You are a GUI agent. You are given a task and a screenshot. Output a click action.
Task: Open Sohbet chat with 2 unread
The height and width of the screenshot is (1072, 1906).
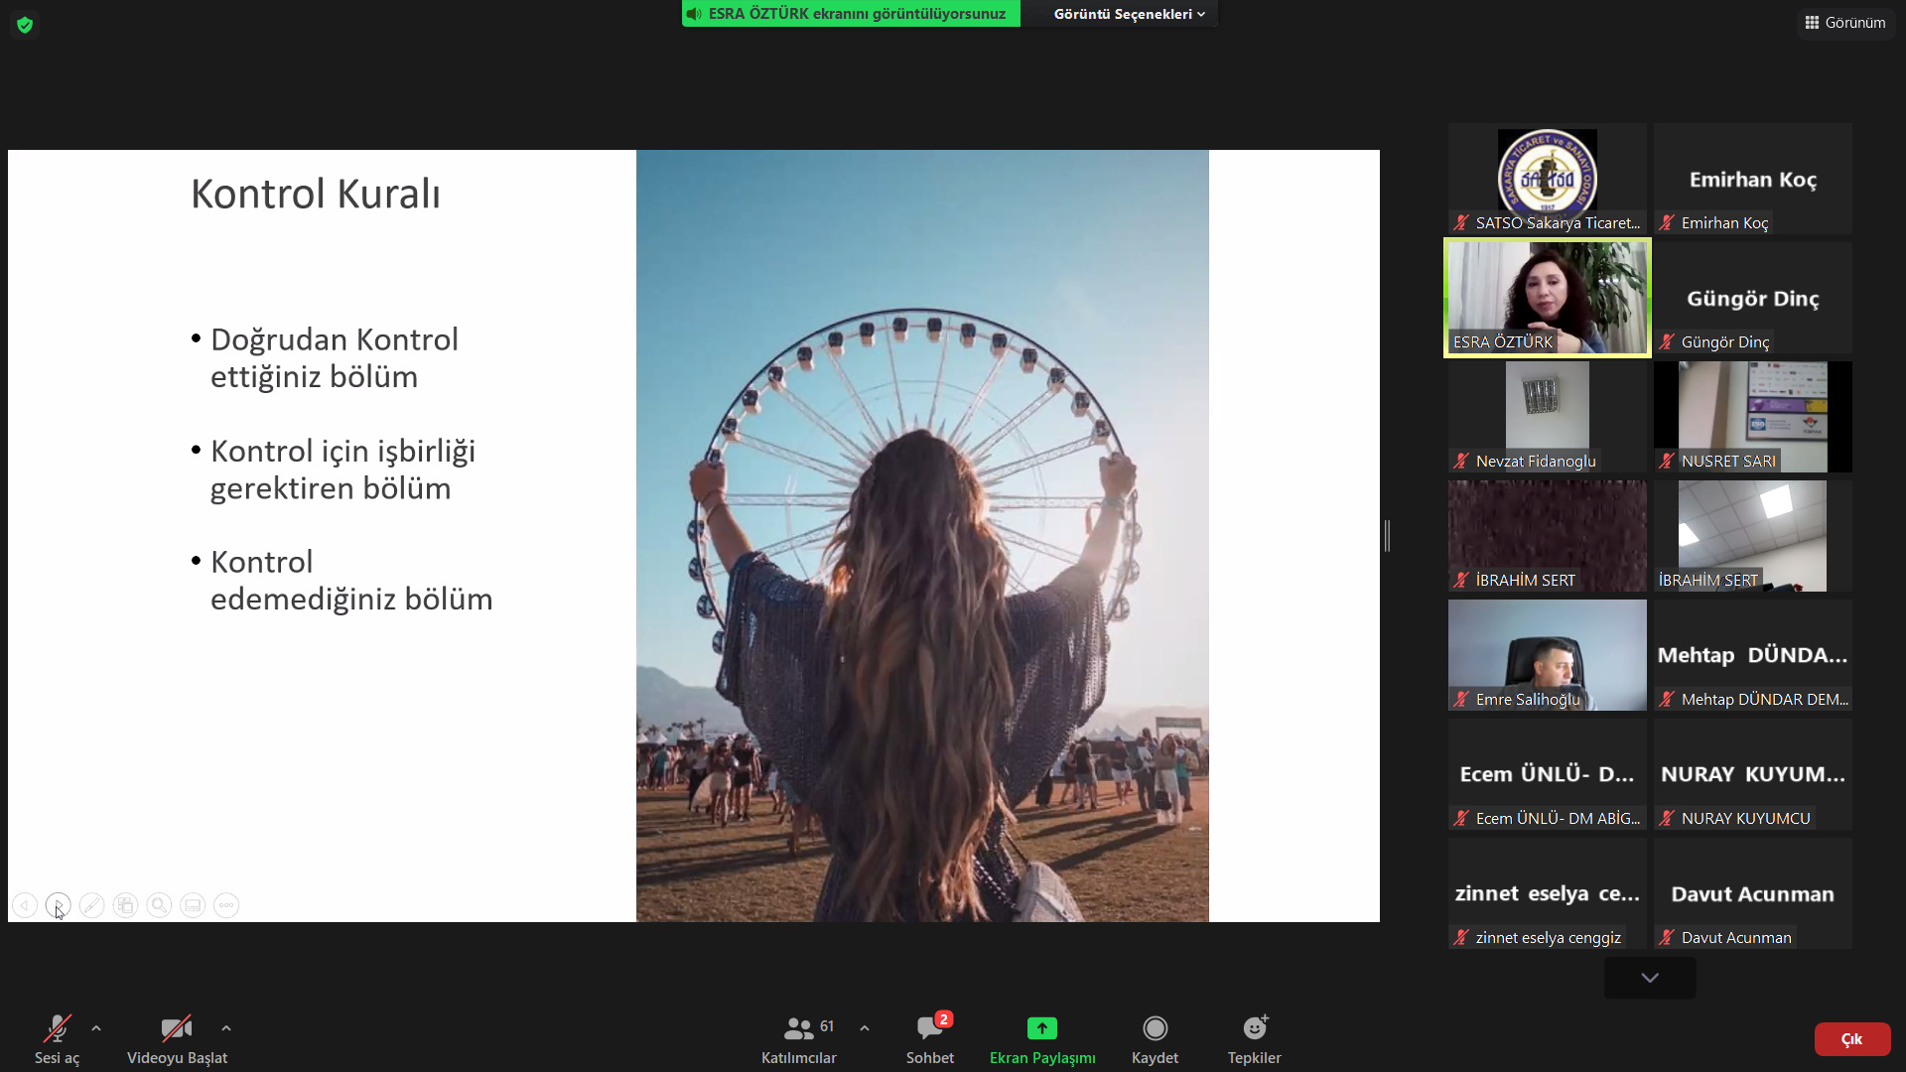pos(929,1038)
